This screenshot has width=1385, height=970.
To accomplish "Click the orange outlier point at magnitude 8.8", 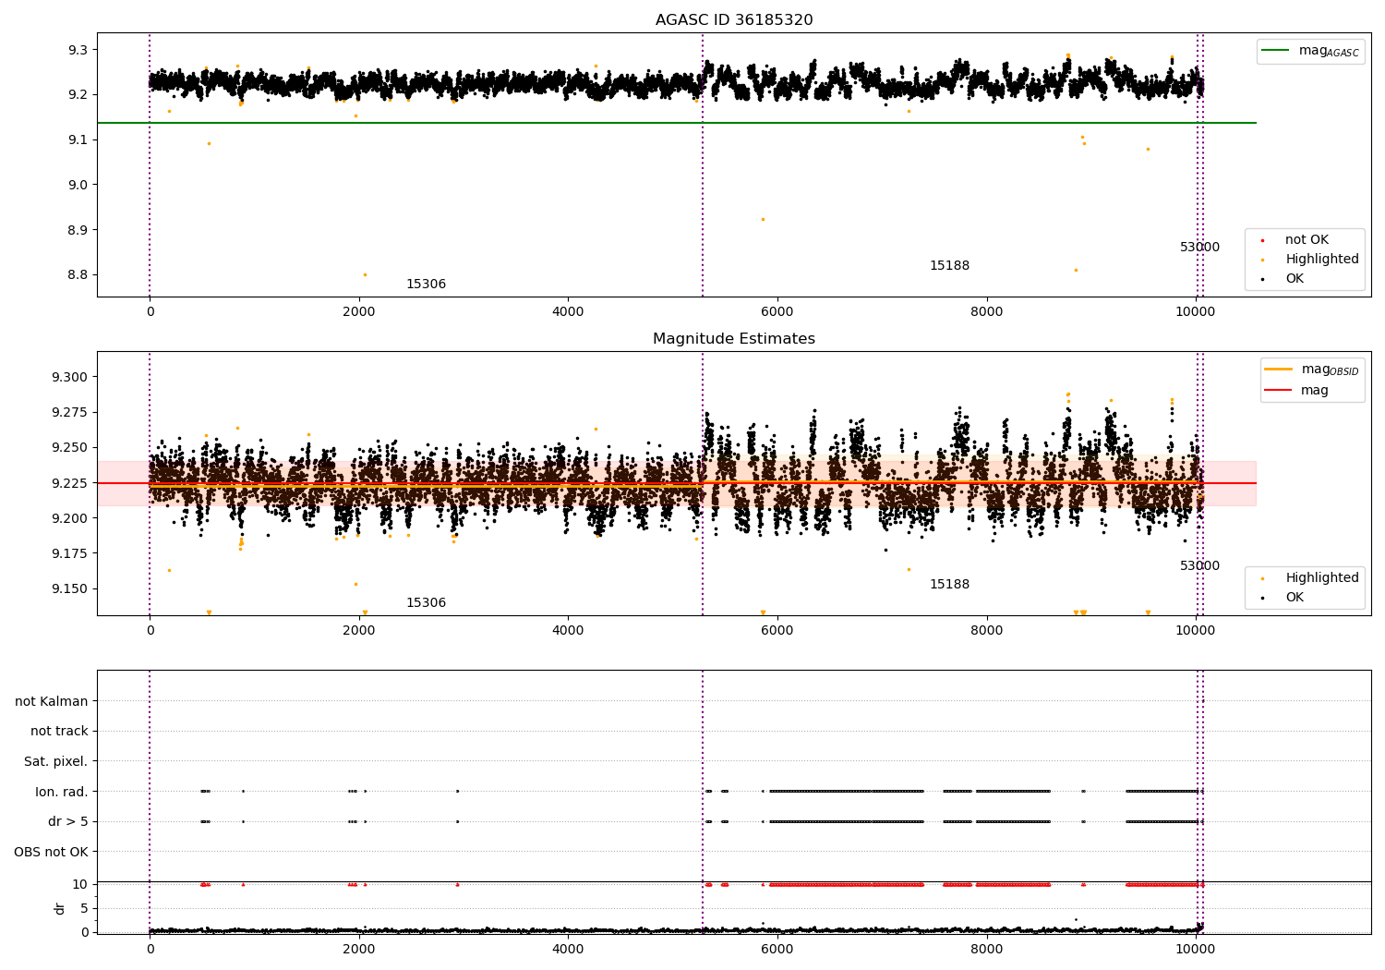I will (365, 274).
